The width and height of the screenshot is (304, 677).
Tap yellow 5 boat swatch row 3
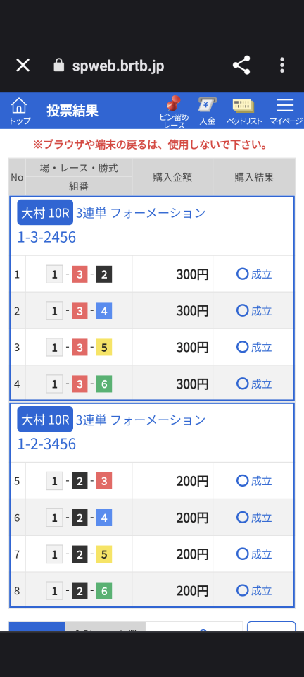coord(103,348)
